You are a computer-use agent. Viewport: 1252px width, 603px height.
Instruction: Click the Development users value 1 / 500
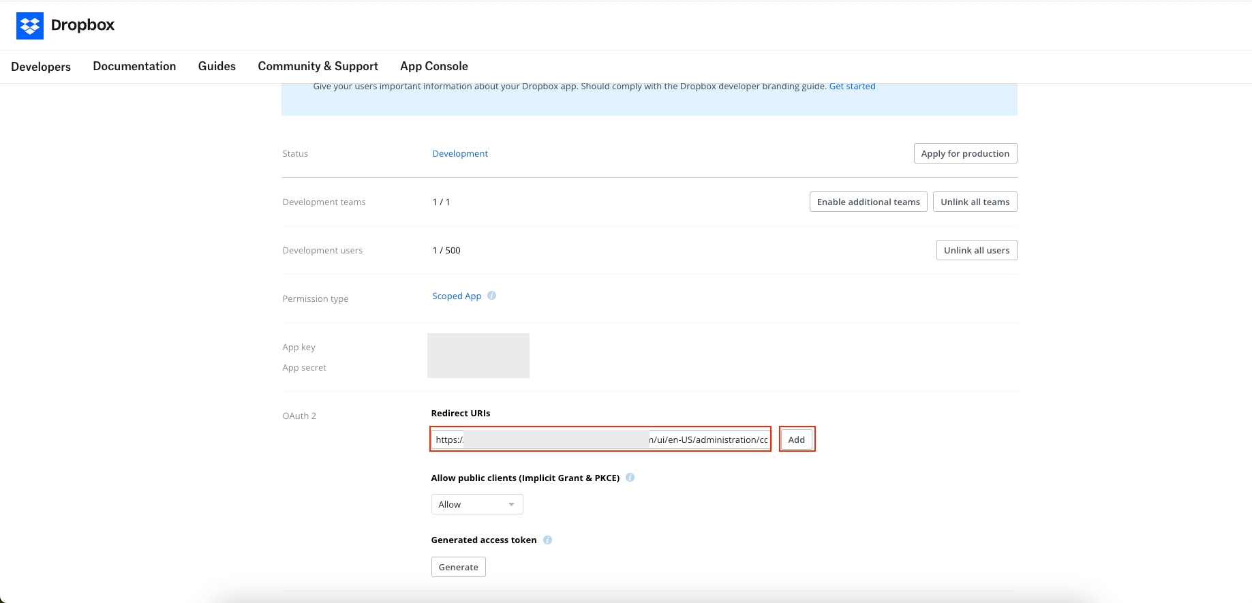pos(446,250)
